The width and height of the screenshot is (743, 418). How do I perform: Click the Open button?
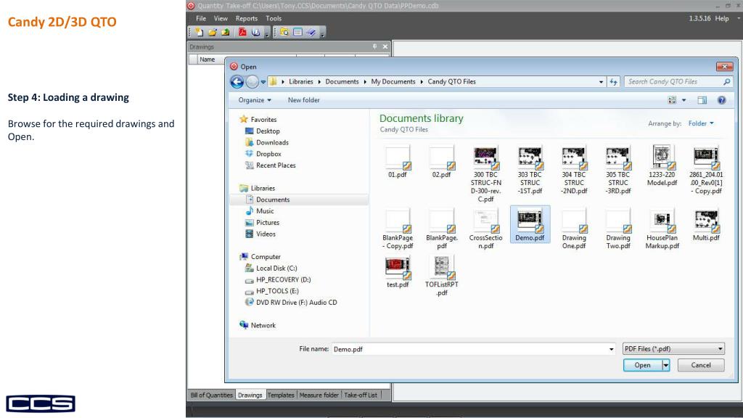click(643, 365)
